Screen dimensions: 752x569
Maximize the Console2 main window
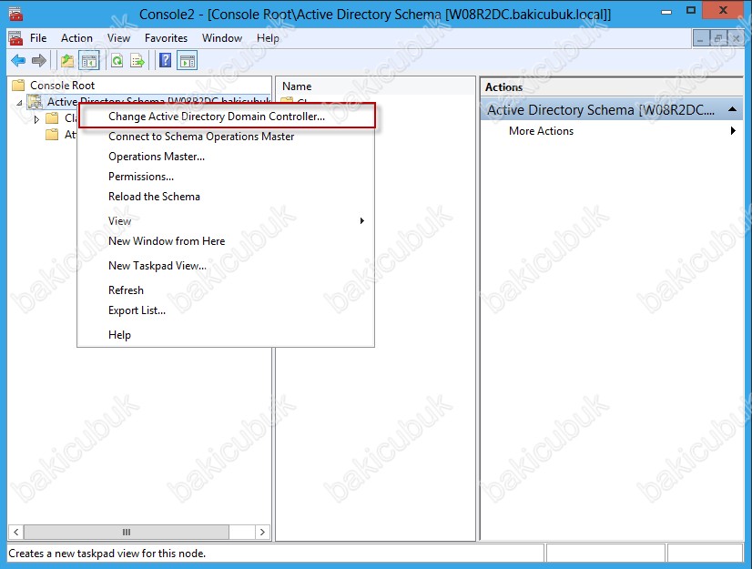(x=691, y=10)
